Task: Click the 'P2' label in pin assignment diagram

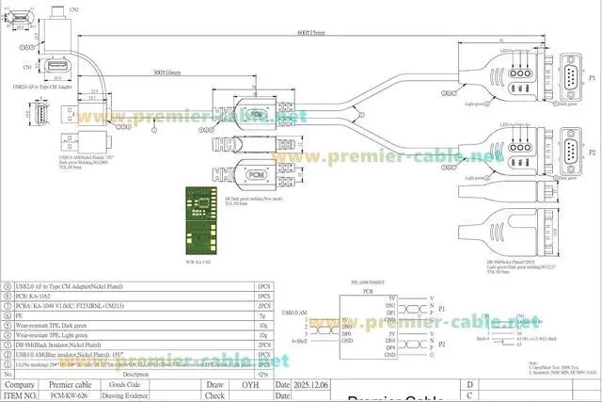Action: pos(442,345)
